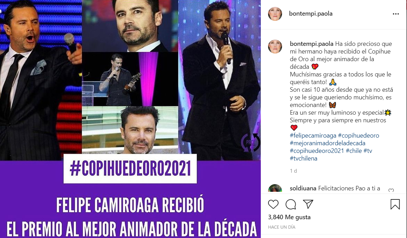The height and width of the screenshot is (238, 407).
Task: Click the post collage image
Action: tap(130, 119)
